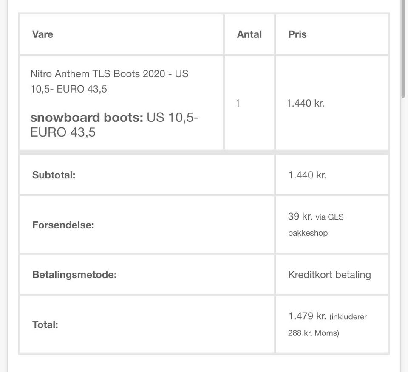408x372 pixels.
Task: Click the Kreditkort betaling payment method
Action: (x=329, y=274)
